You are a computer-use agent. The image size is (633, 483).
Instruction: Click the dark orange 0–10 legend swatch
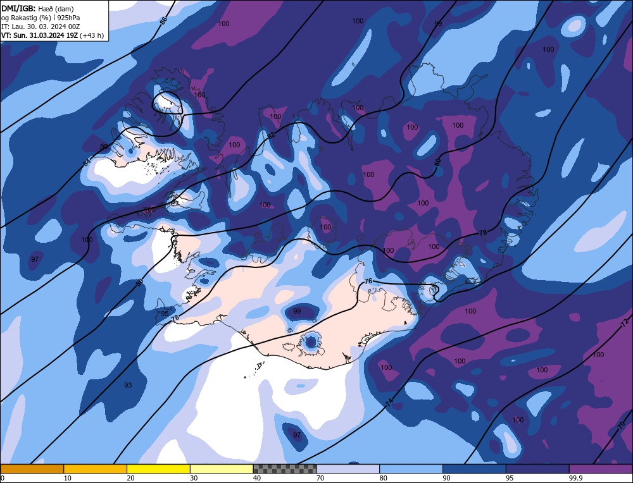tap(32, 468)
